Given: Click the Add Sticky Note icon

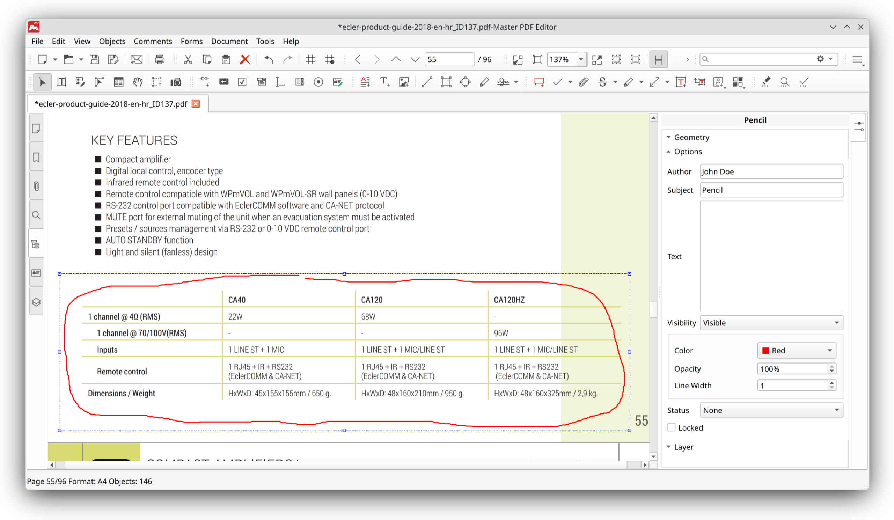Looking at the screenshot, I should 539,82.
